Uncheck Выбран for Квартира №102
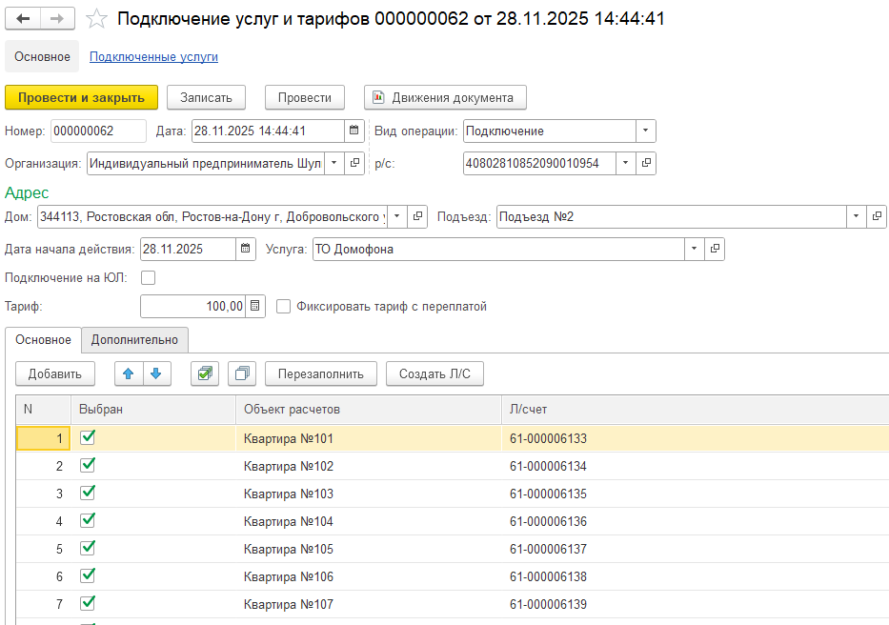 pyautogui.click(x=88, y=465)
